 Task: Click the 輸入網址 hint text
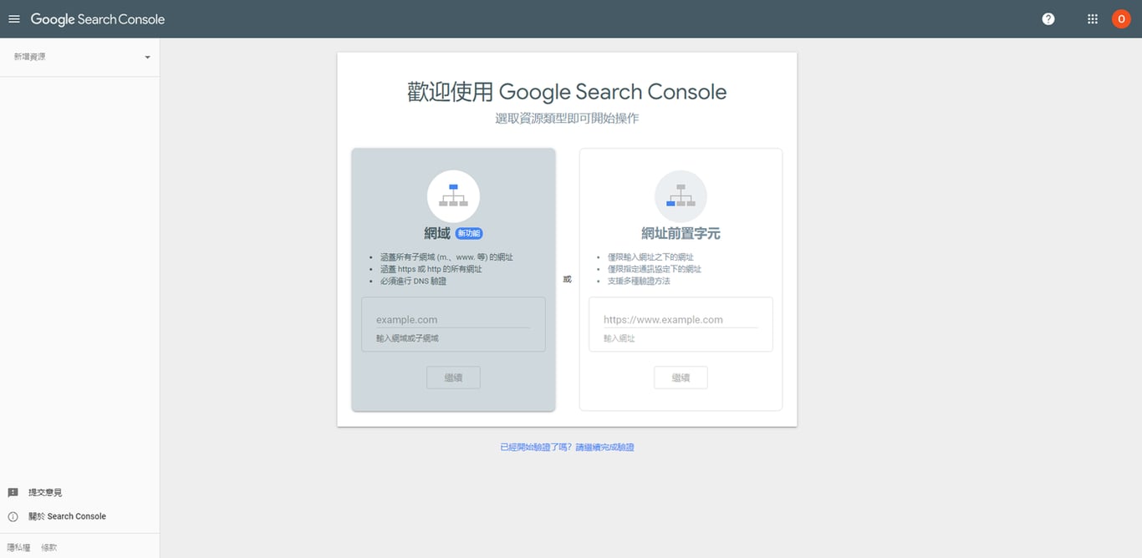click(x=619, y=338)
